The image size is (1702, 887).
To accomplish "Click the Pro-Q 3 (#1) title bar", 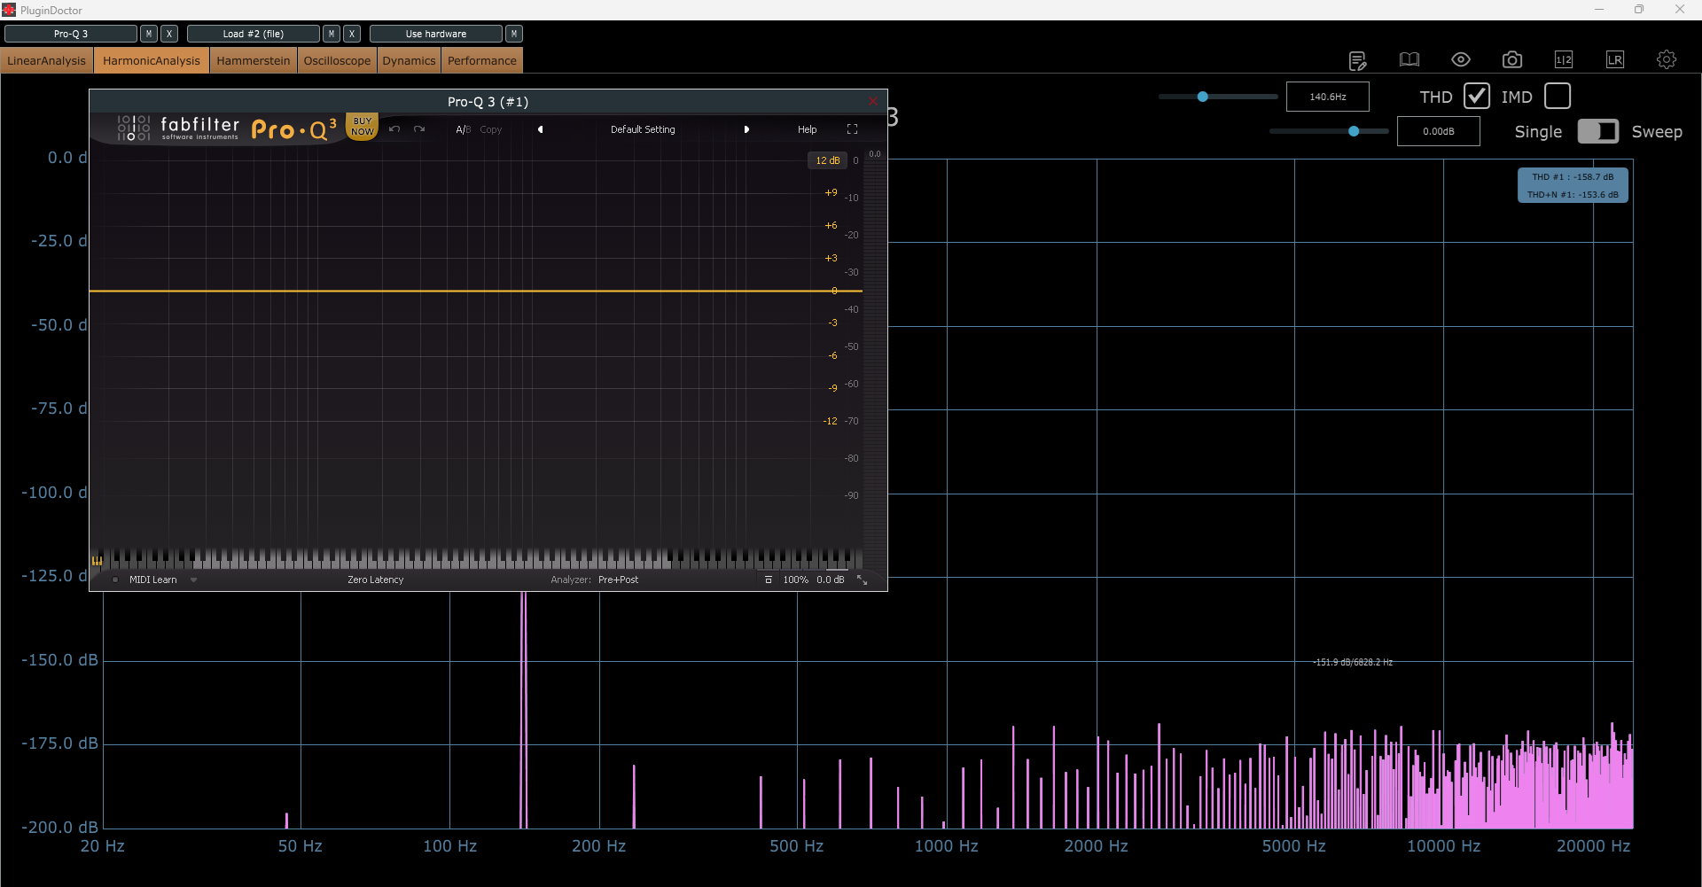I will 488,101.
